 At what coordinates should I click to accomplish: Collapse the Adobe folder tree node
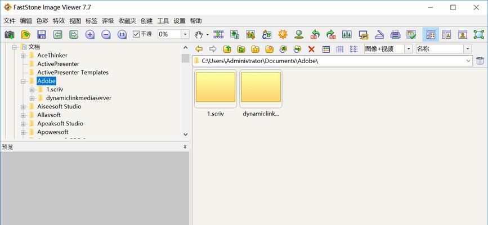pos(23,81)
